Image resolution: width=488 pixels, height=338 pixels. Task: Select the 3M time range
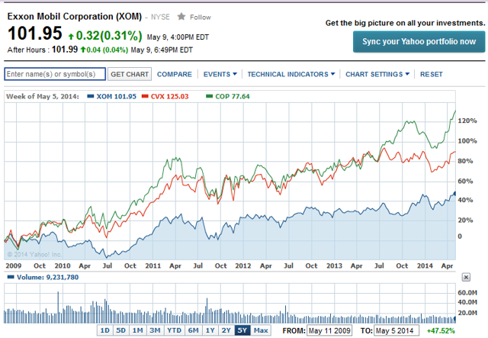pos(155,330)
